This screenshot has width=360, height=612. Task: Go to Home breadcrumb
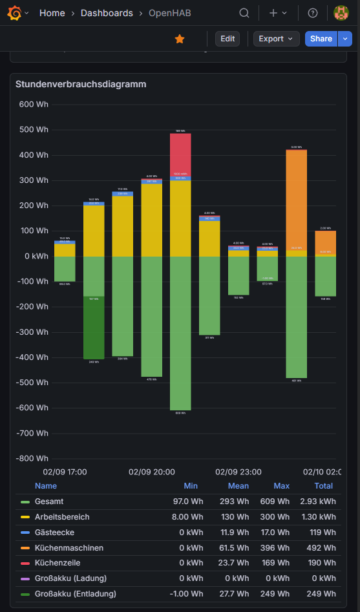tap(52, 13)
